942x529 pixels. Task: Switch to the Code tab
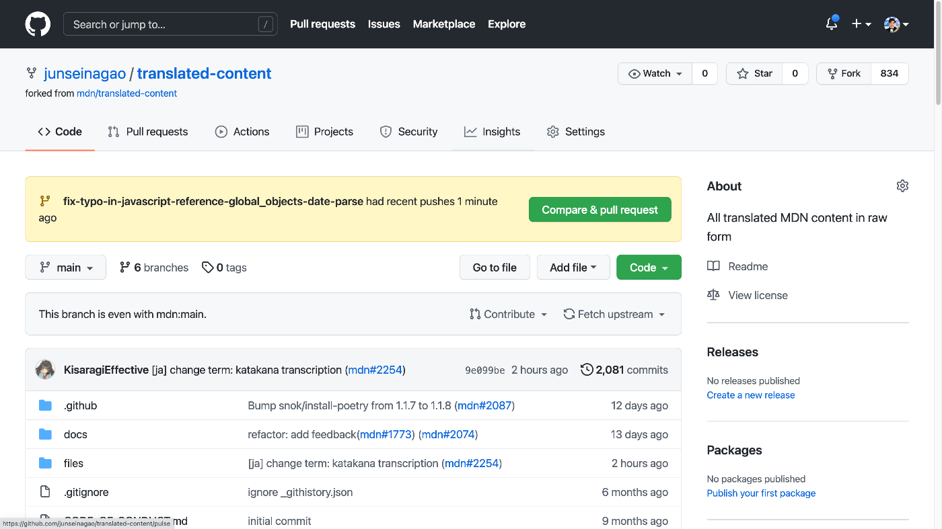(x=60, y=132)
